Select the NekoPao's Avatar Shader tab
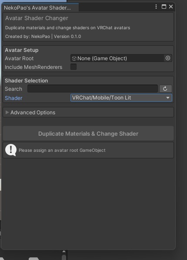The height and width of the screenshot is (260, 187). [40, 7]
